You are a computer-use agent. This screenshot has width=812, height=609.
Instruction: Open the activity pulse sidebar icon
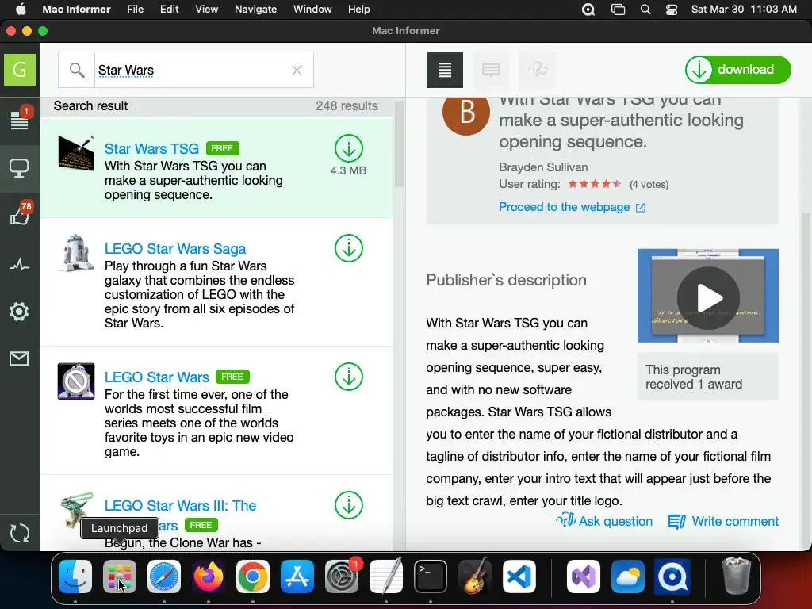[20, 265]
